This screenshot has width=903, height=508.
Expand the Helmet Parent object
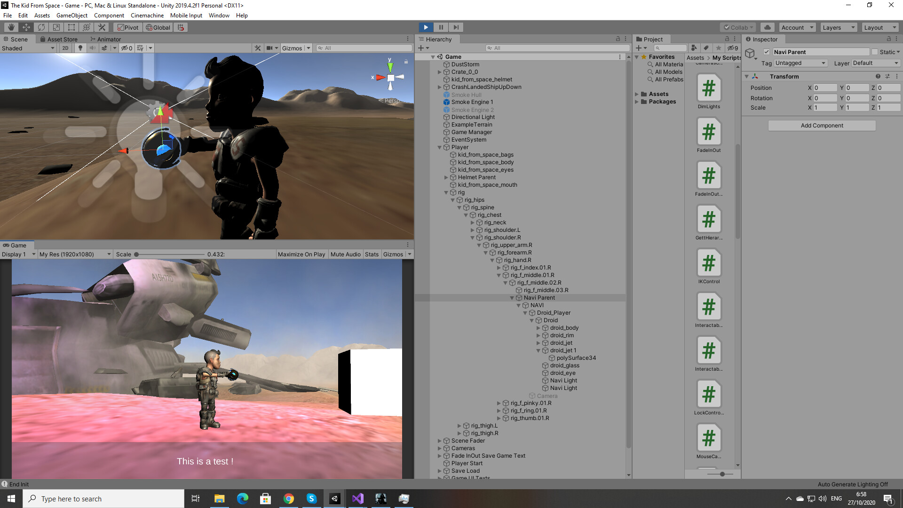point(446,177)
